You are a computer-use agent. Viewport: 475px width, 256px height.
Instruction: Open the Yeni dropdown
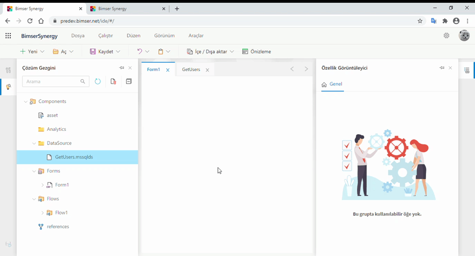pyautogui.click(x=32, y=51)
